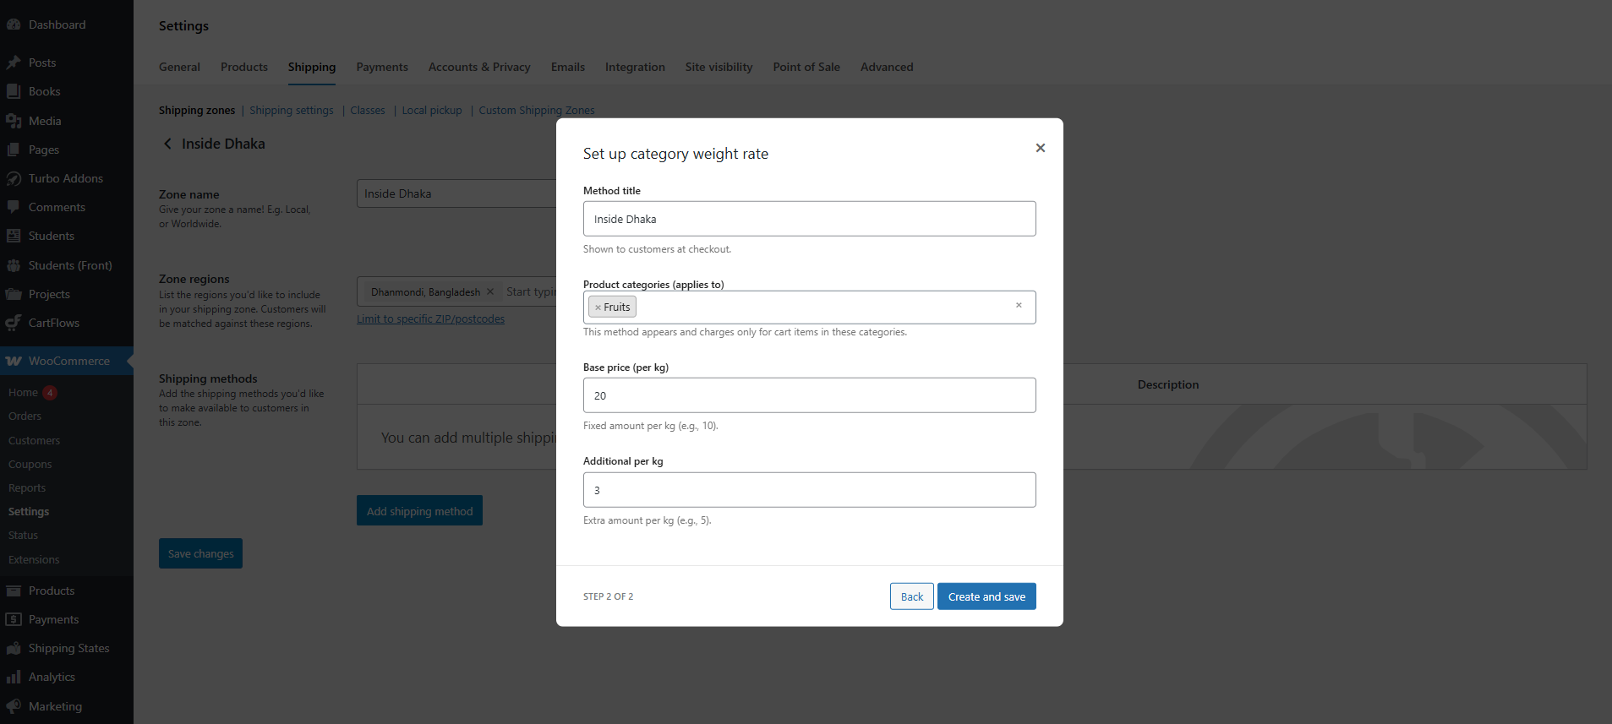Open the Point of Sale tab
The height and width of the screenshot is (724, 1612).
806,67
